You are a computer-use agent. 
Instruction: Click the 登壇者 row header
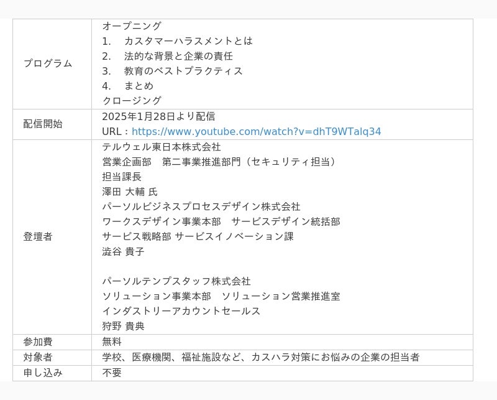tap(38, 236)
